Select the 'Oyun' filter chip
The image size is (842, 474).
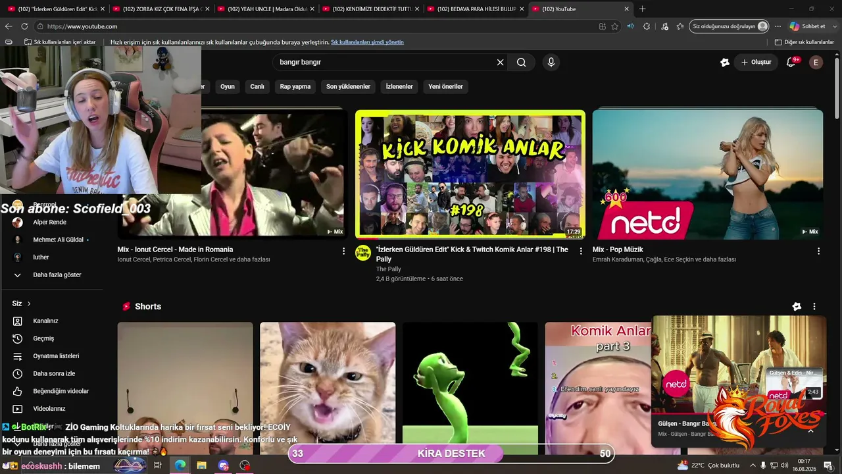(228, 86)
